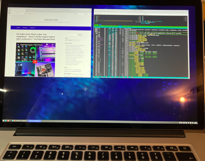Screen dimensions: 205x161
Task: Open the HomeLab navigation menu item
Action: (25, 28)
